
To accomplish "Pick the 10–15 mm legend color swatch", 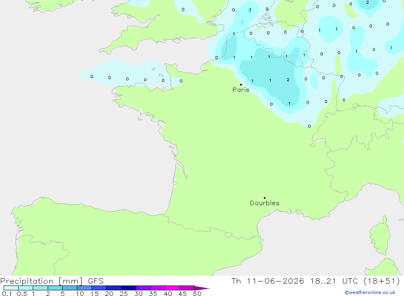I will tap(84, 288).
